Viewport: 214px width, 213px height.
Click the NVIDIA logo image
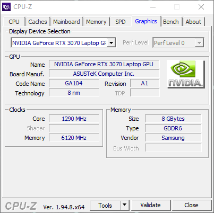(186, 74)
